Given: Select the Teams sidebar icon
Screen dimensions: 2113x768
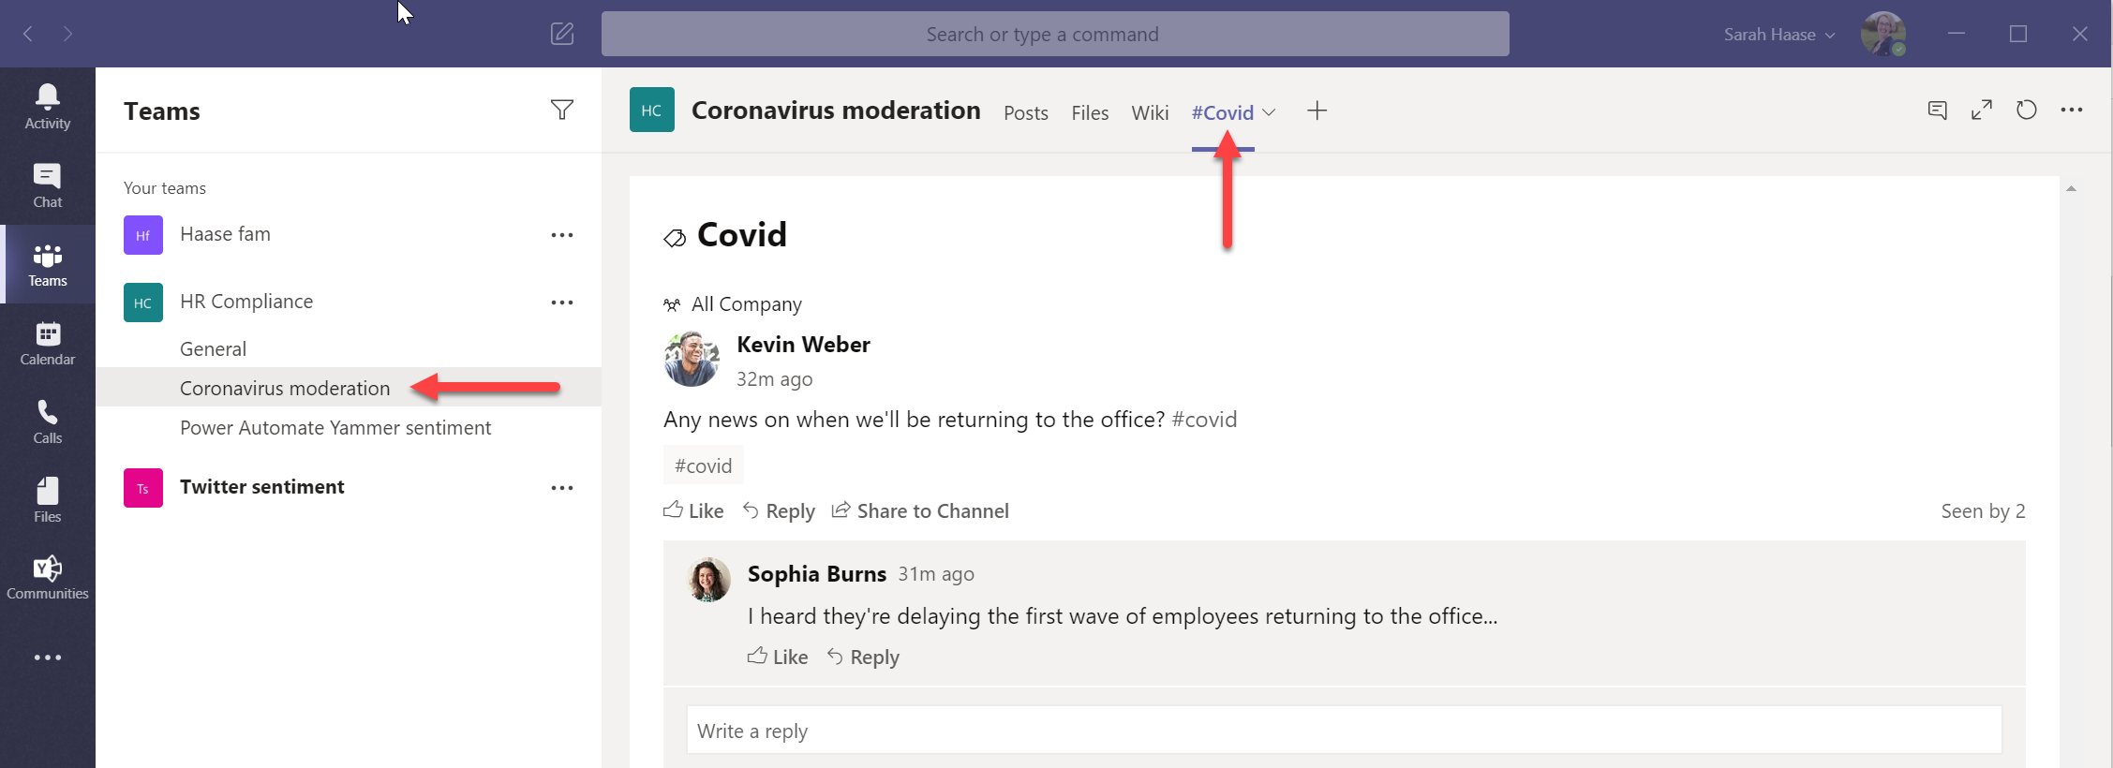Looking at the screenshot, I should point(47,264).
